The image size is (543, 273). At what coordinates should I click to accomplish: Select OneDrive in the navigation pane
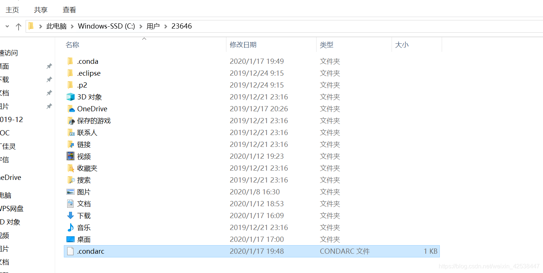click(11, 178)
